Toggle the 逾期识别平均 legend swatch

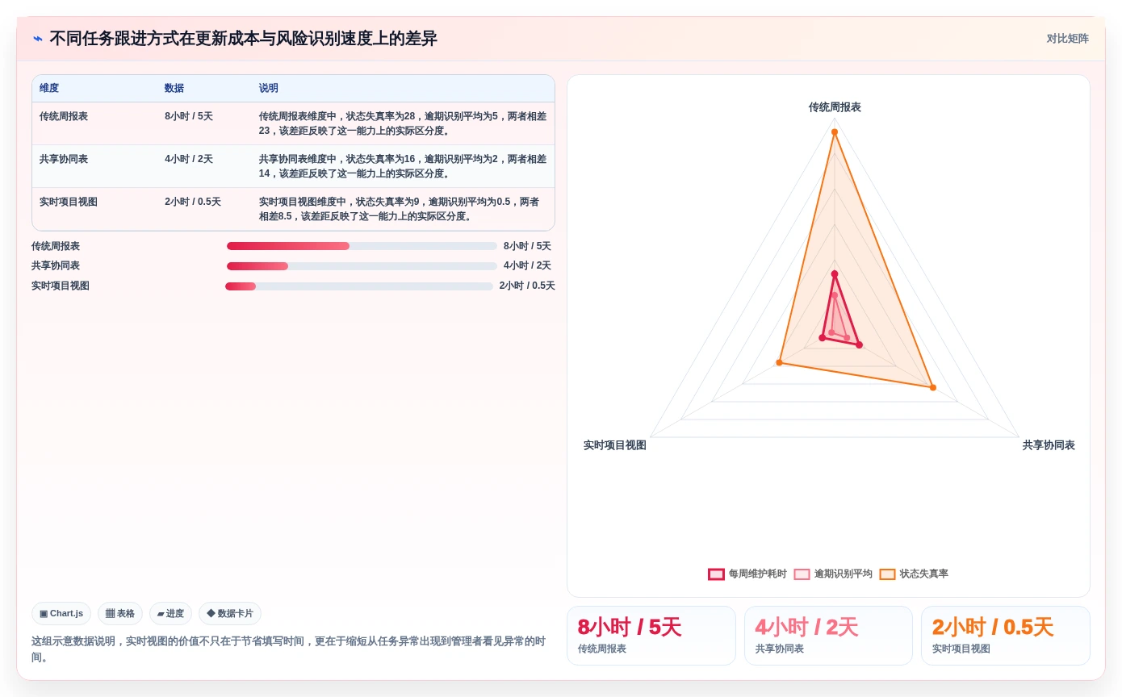click(802, 574)
